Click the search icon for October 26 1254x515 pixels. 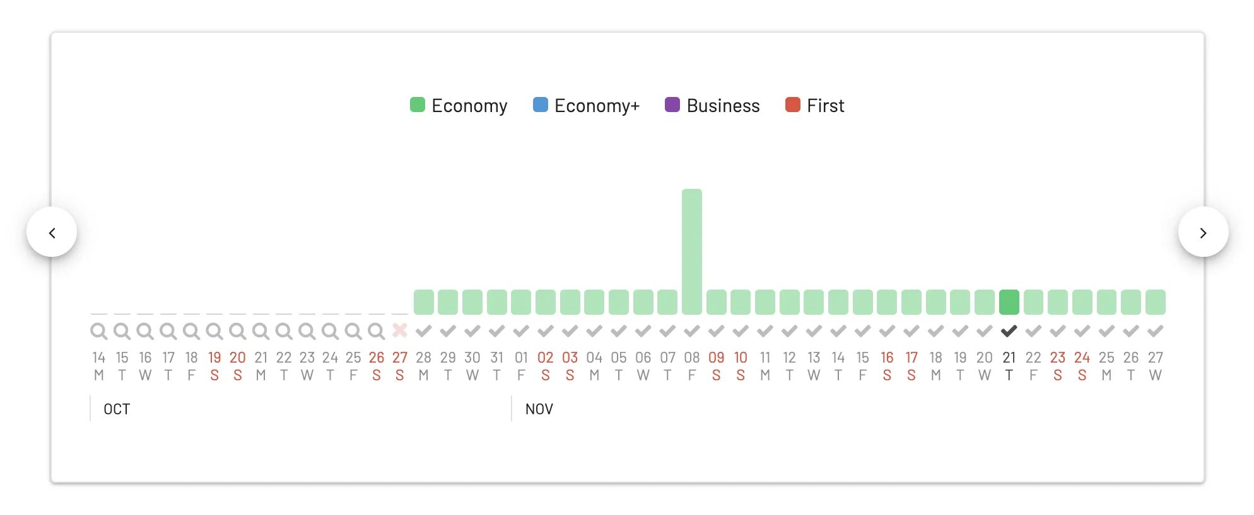(376, 331)
